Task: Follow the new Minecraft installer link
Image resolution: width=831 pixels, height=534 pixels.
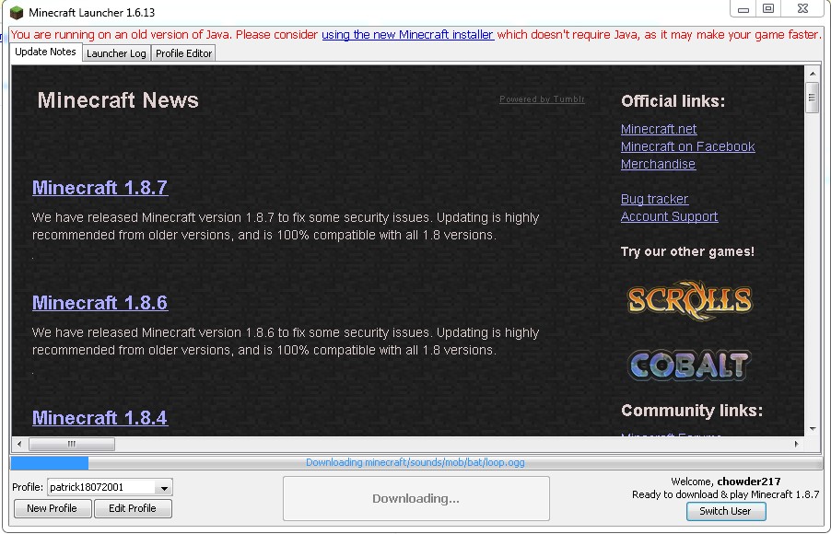Action: (407, 35)
